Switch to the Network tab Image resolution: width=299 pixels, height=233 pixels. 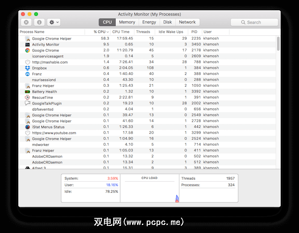(187, 22)
